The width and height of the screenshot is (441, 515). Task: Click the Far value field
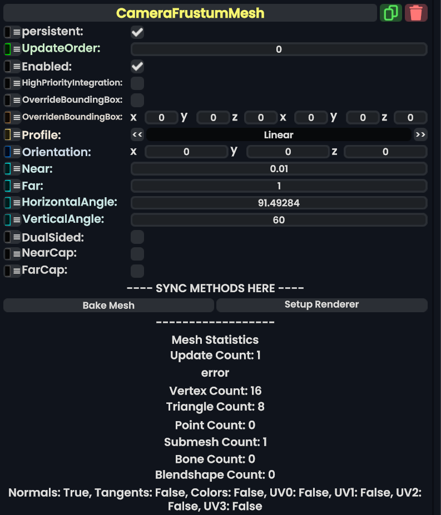click(x=279, y=186)
